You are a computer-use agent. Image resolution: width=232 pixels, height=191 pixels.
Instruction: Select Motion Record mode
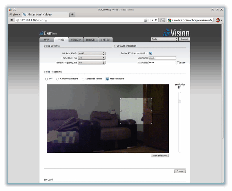point(107,79)
